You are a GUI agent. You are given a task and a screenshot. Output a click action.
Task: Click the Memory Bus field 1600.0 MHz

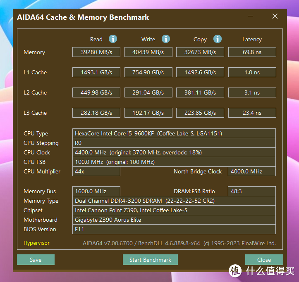point(96,191)
